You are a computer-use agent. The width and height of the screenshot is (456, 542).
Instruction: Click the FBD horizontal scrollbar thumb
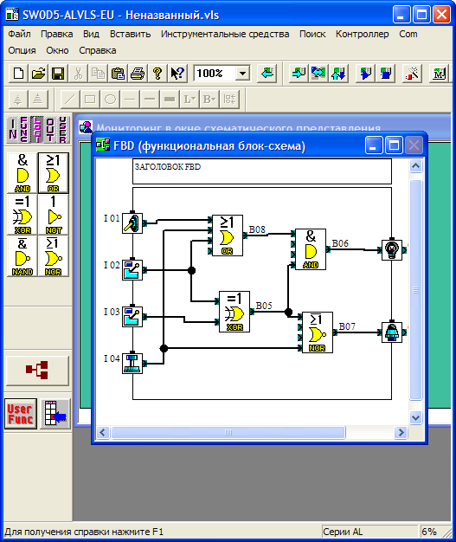(x=228, y=432)
